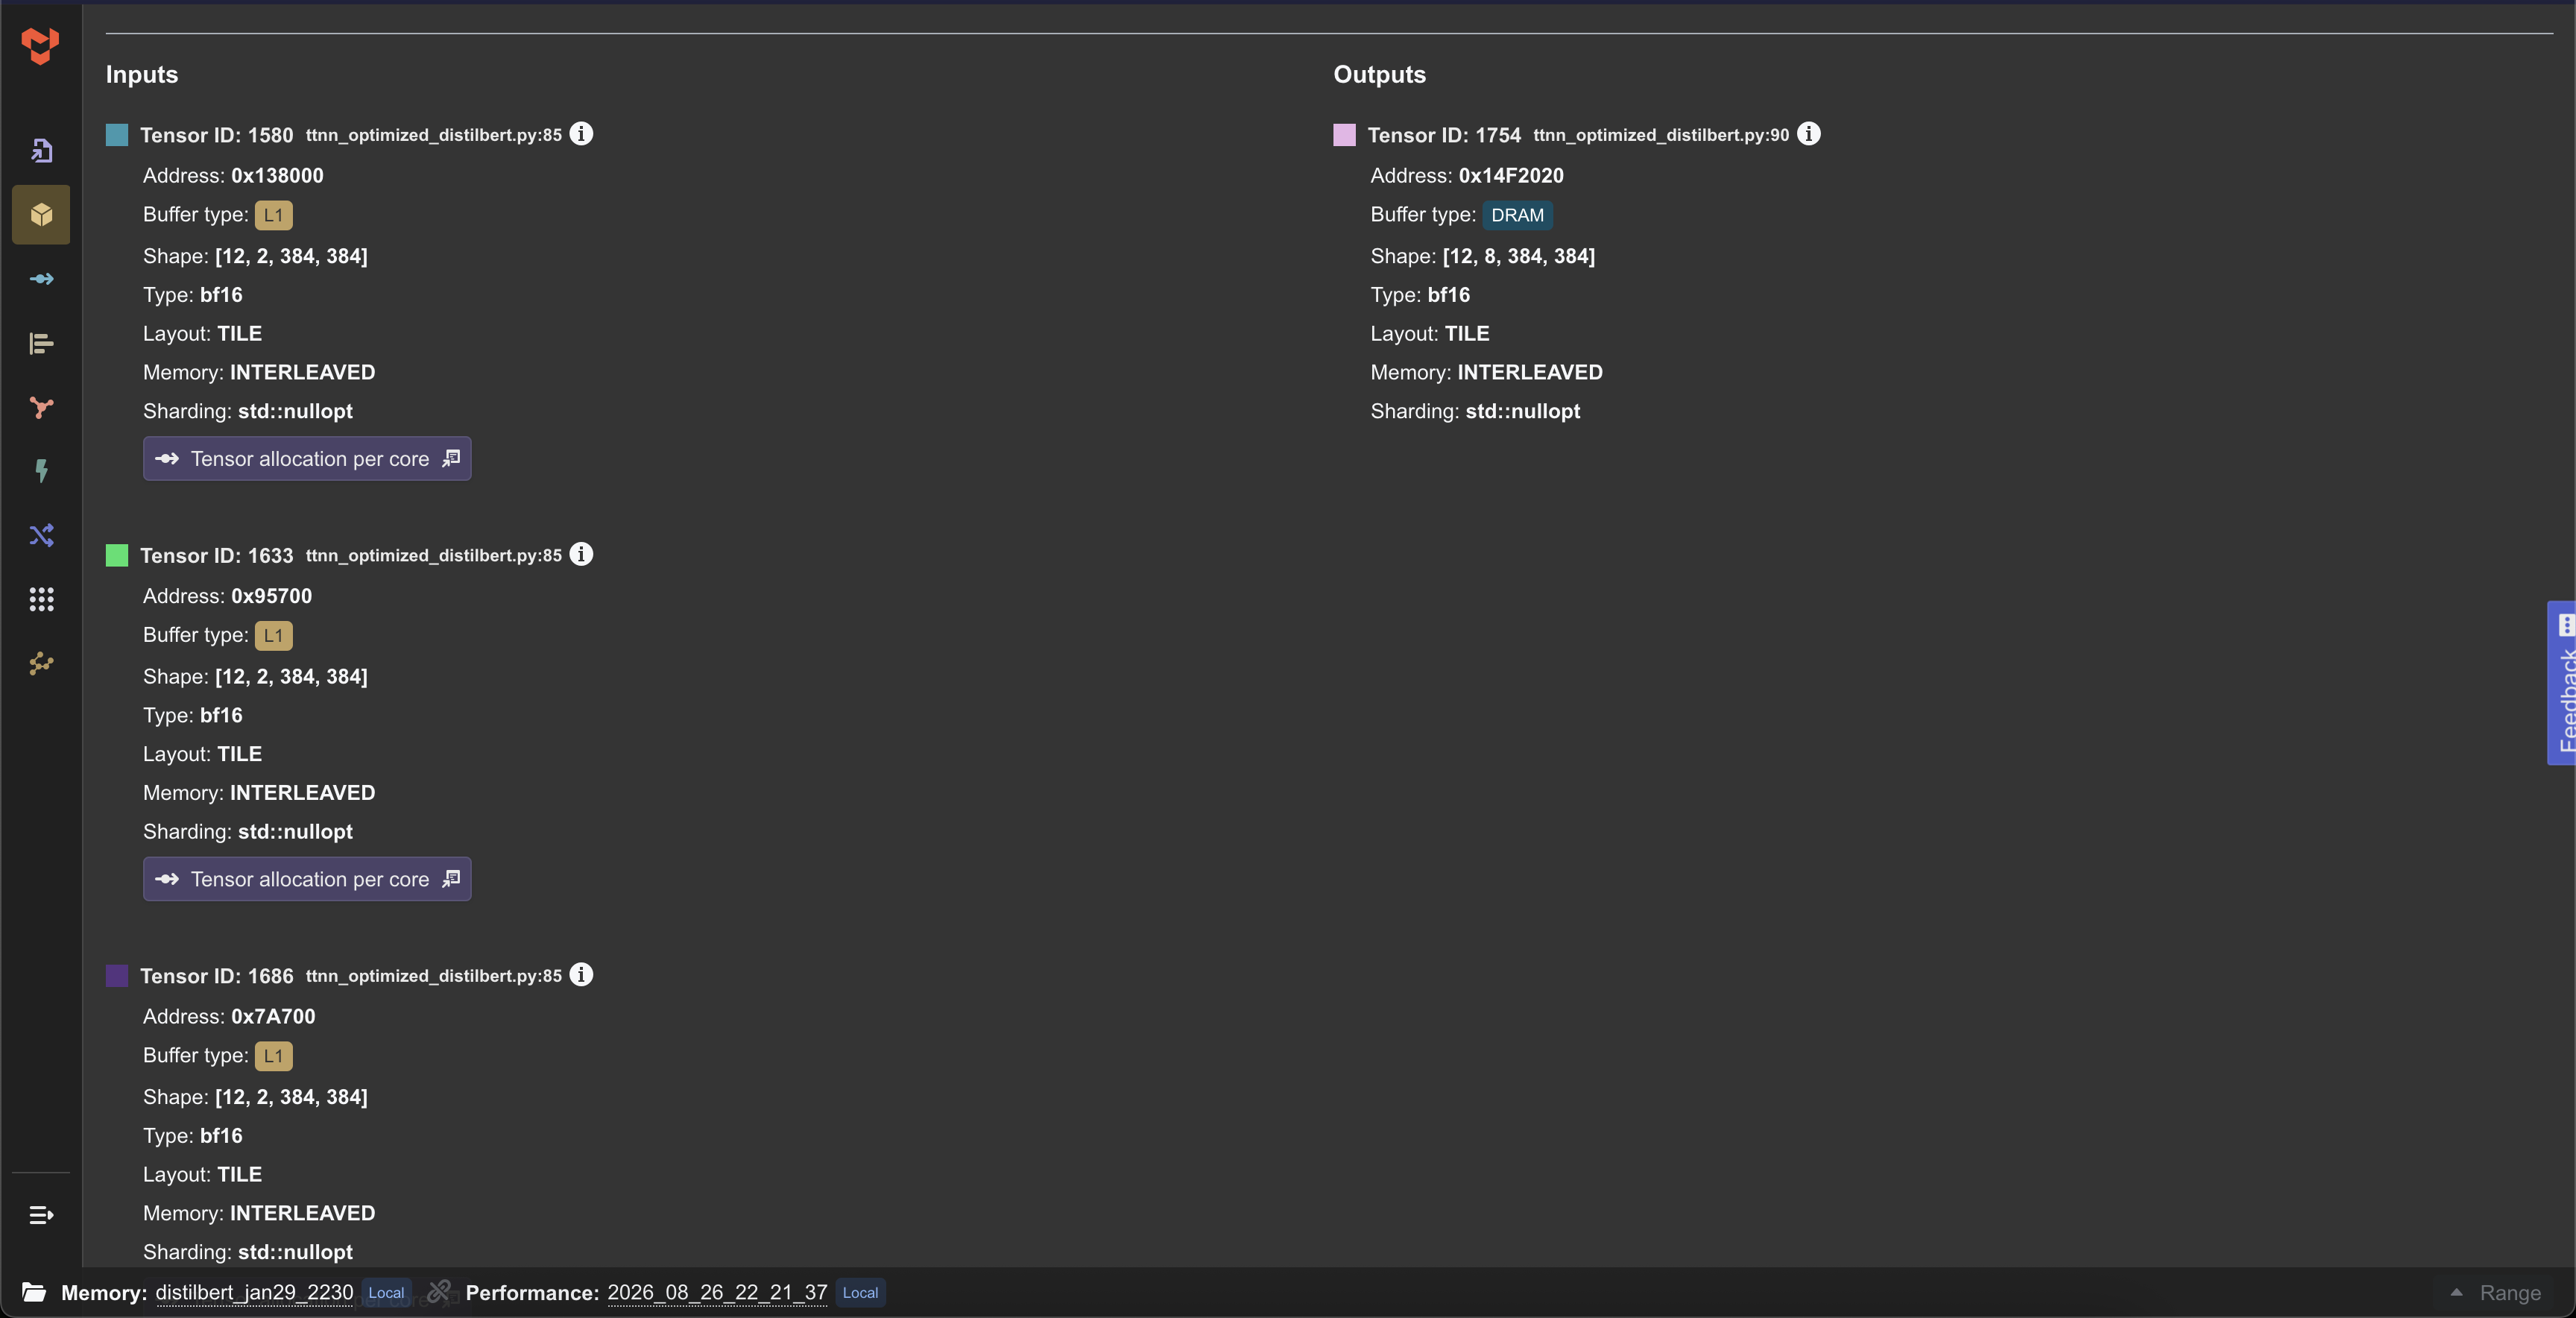Image resolution: width=2576 pixels, height=1318 pixels.
Task: Click the folder icon in the footer
Action: tap(34, 1292)
